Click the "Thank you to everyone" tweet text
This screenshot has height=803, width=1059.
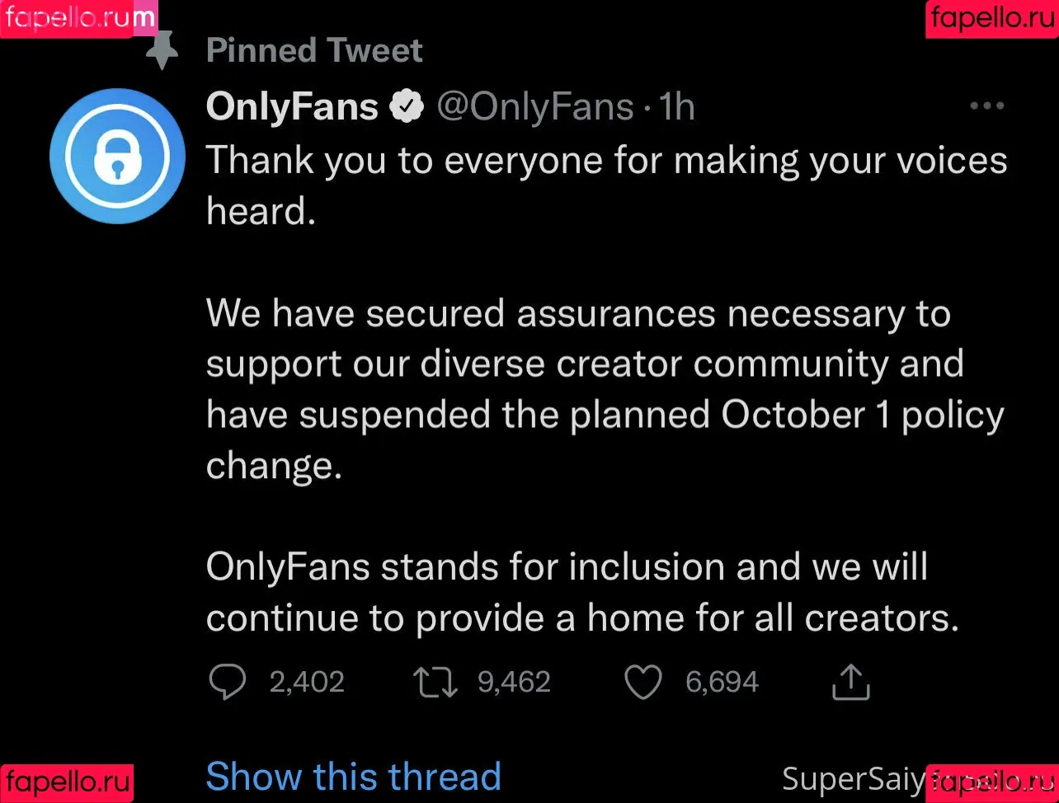[606, 185]
